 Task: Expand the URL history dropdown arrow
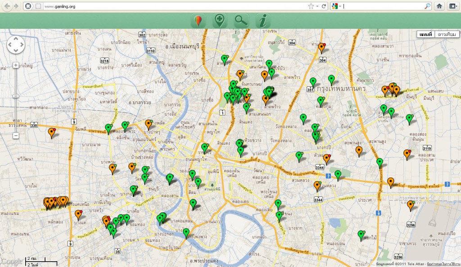317,6
